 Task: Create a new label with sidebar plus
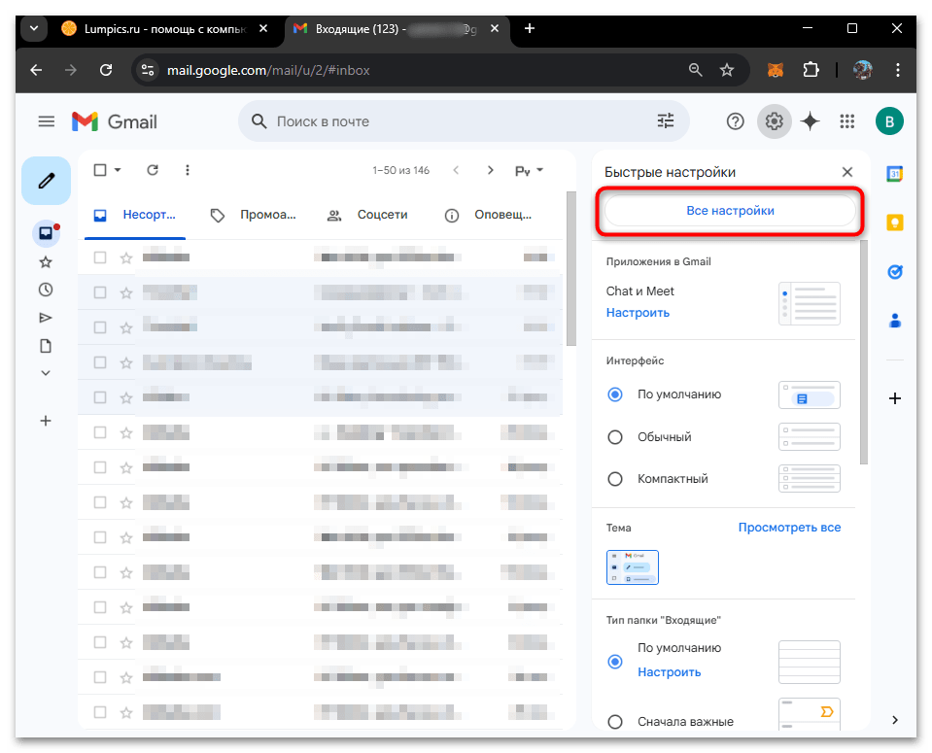(x=46, y=421)
